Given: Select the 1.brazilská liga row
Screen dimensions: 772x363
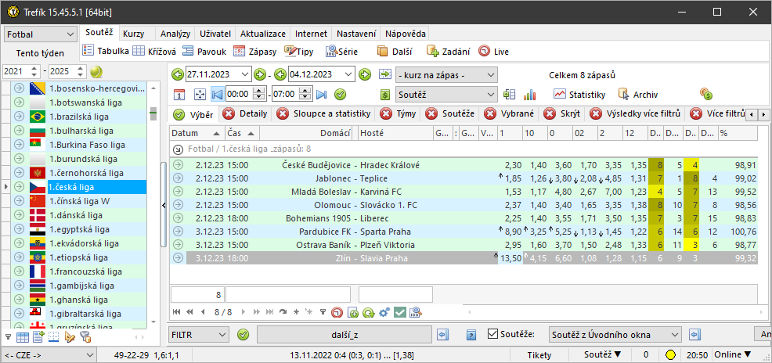Looking at the screenshot, I should pyautogui.click(x=79, y=117).
